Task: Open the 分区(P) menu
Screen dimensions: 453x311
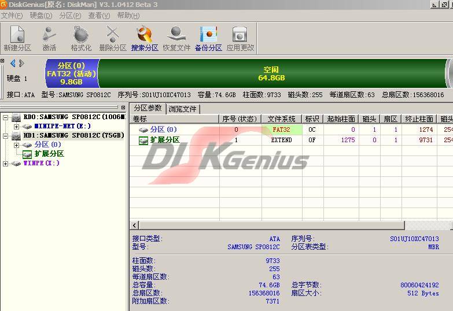Action: click(x=70, y=16)
